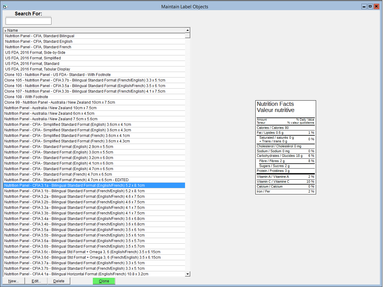
Task: Minimize the Maintain Label Objects window
Action: (x=364, y=6)
